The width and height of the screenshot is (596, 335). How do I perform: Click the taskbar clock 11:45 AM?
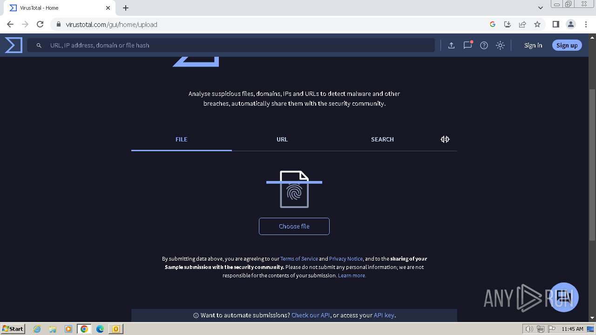pyautogui.click(x=572, y=329)
